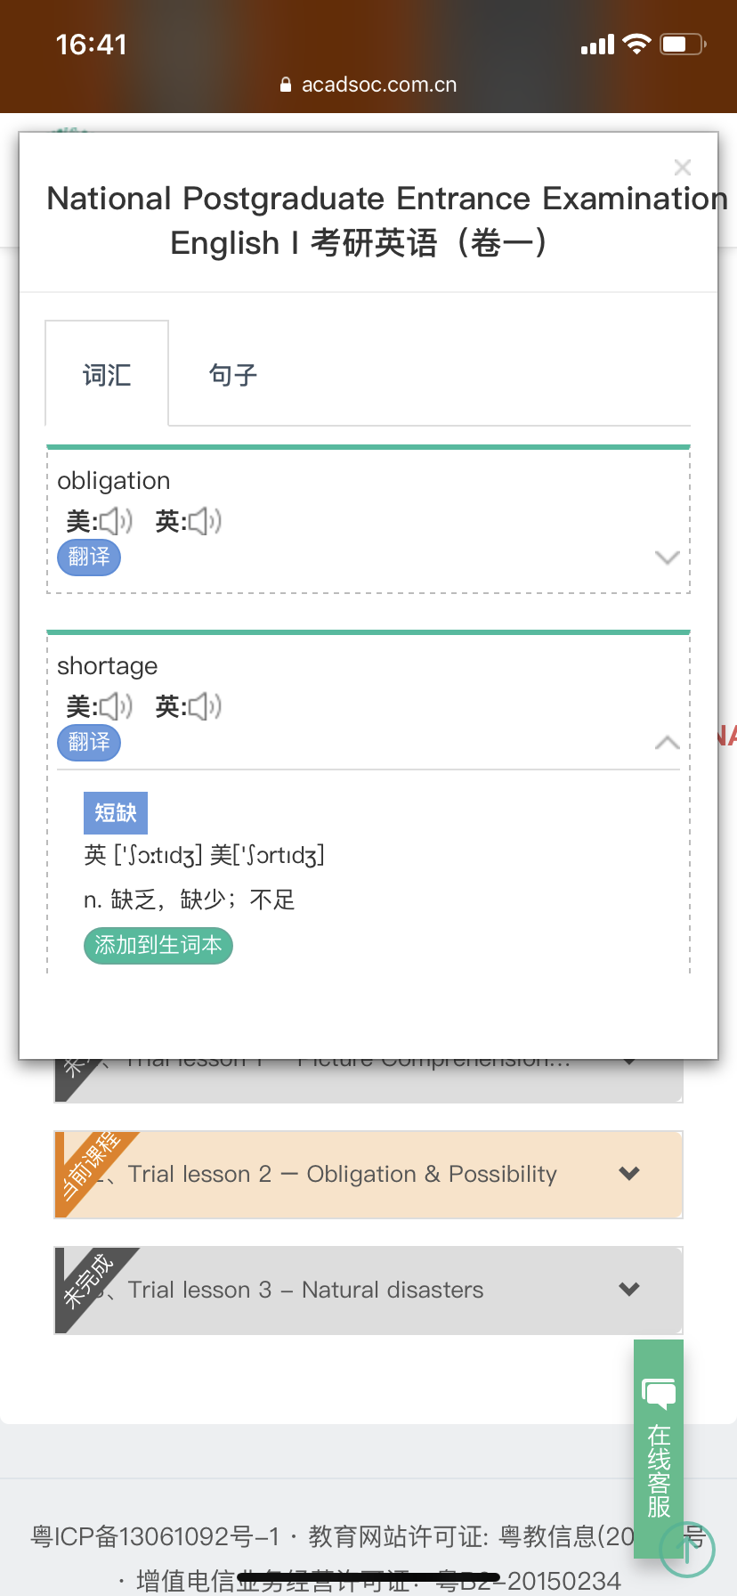Click the 短缺 translation tag
The image size is (737, 1596).
[115, 812]
